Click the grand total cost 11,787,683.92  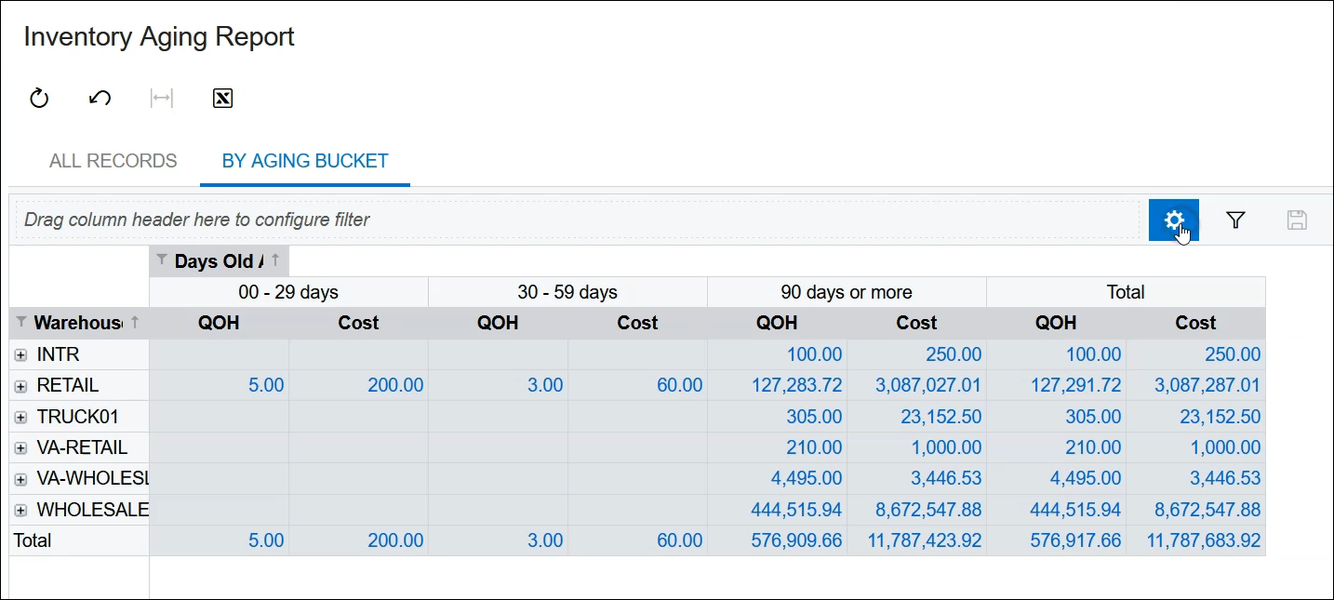click(1204, 540)
